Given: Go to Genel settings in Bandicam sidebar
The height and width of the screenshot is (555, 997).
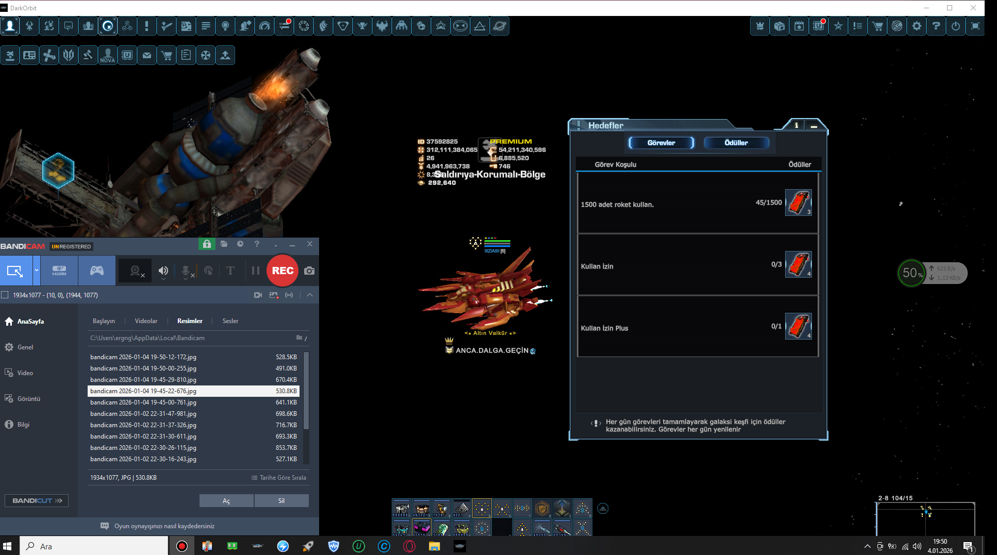Looking at the screenshot, I should point(19,347).
